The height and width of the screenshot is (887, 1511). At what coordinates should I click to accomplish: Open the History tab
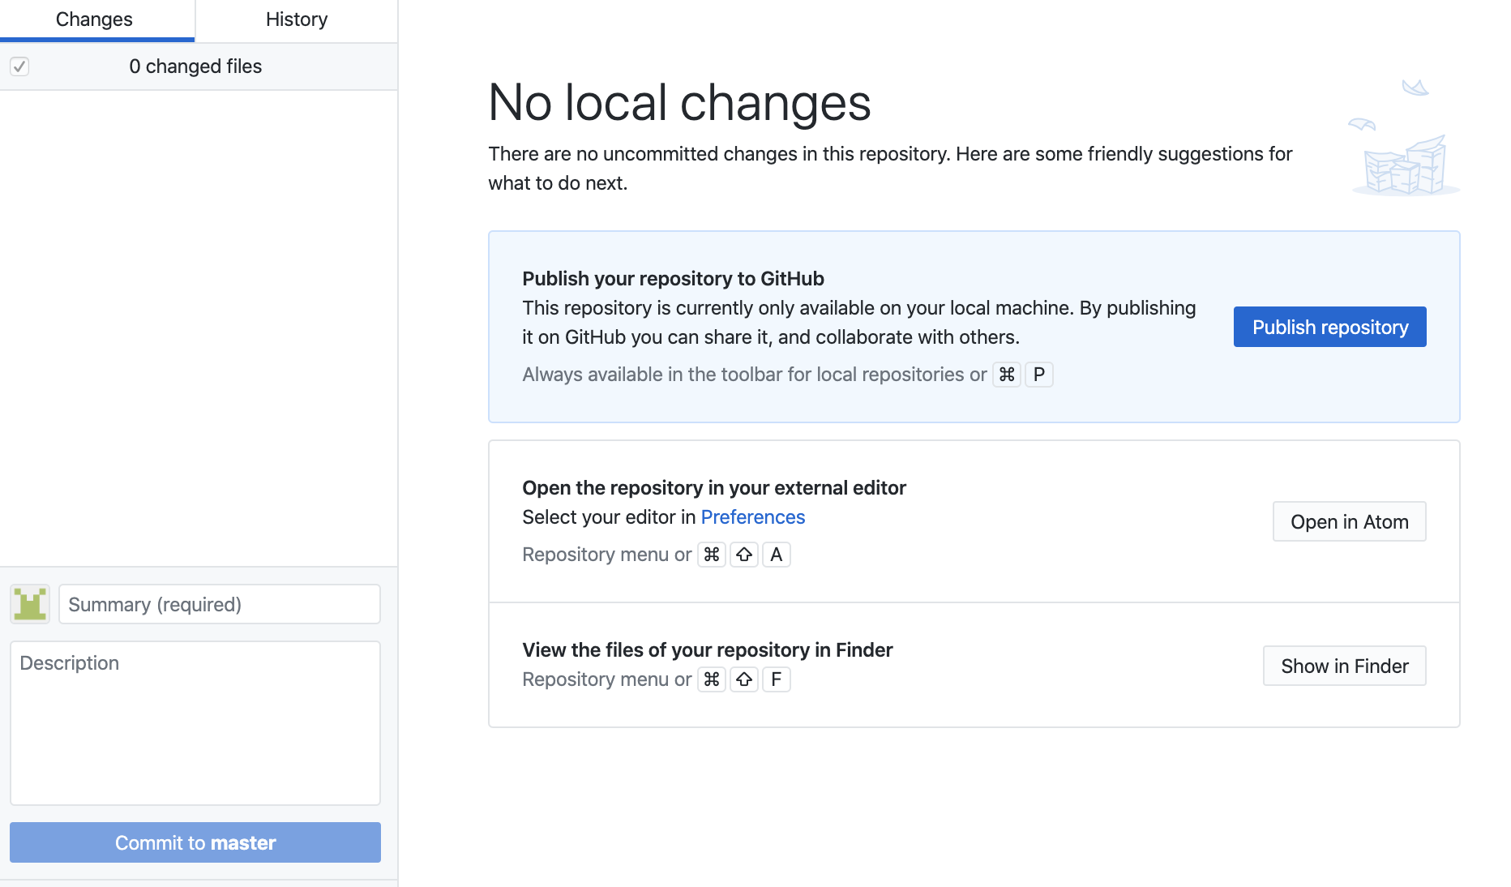[x=297, y=19]
